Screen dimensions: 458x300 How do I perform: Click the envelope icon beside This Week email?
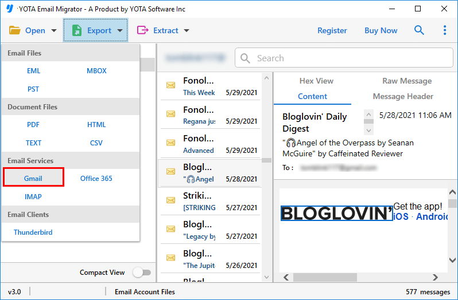tap(170, 85)
